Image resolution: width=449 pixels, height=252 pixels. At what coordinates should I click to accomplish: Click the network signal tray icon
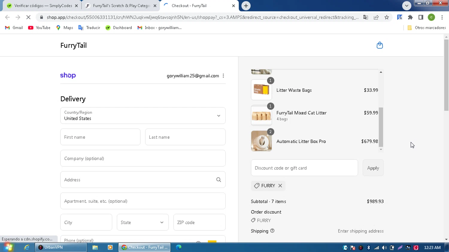click(377, 248)
